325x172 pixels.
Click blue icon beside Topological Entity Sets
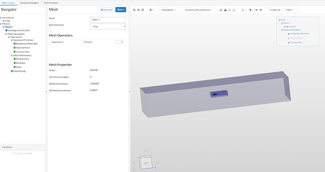(x=6, y=31)
